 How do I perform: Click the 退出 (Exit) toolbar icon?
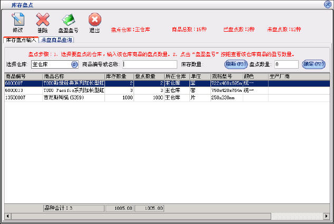(x=95, y=21)
